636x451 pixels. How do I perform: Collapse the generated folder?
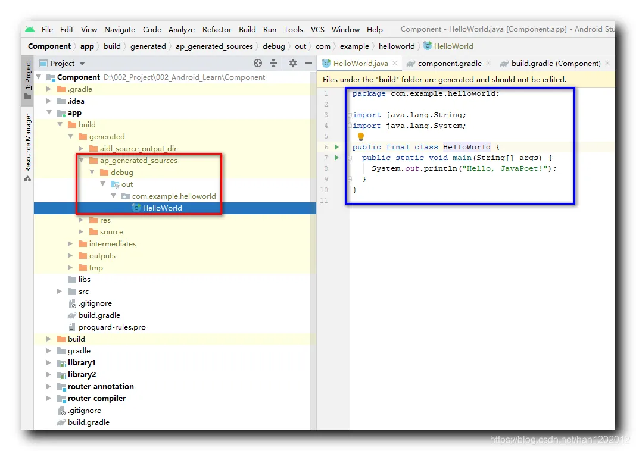[71, 136]
